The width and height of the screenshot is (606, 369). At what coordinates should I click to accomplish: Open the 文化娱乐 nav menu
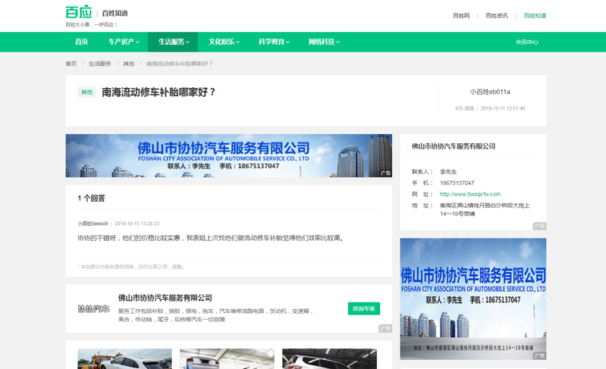(x=221, y=42)
